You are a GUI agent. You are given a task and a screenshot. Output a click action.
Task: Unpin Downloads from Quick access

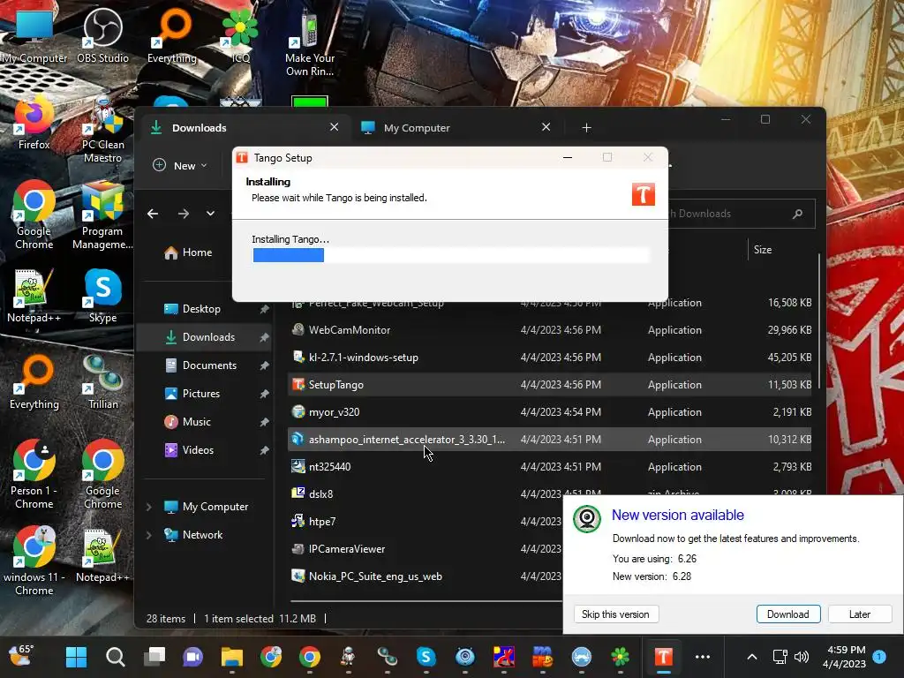264,337
